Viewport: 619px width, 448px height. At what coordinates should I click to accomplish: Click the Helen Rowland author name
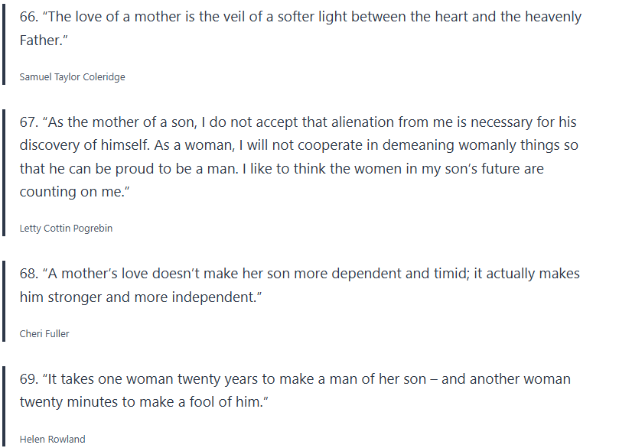tap(52, 439)
